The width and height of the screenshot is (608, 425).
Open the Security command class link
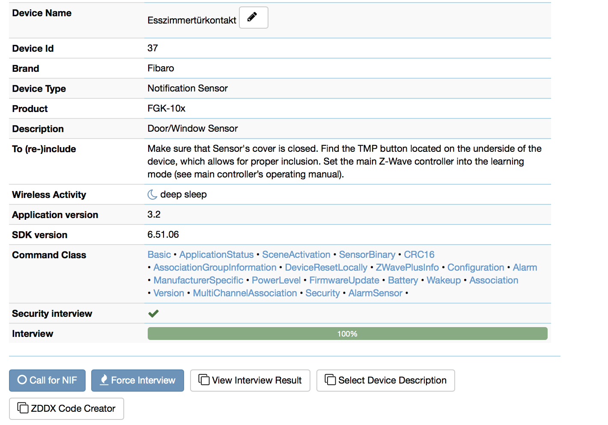[322, 293]
